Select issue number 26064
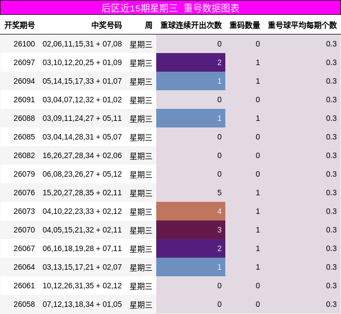 pos(24,267)
